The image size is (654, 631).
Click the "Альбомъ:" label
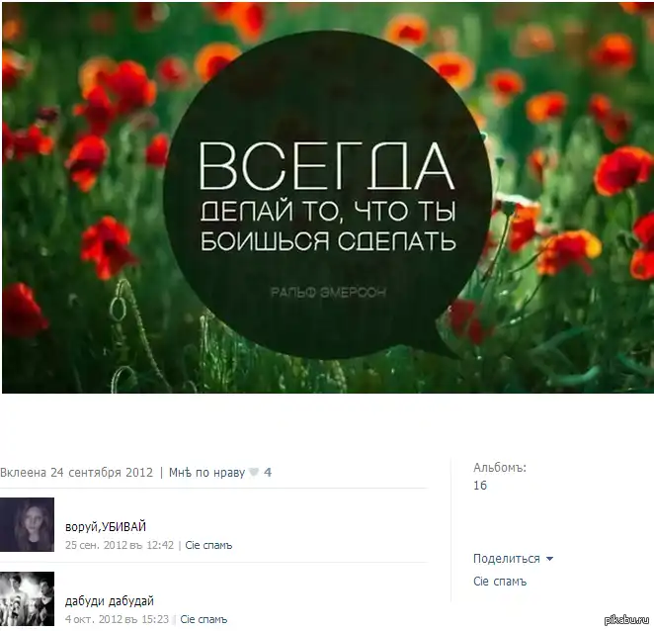click(x=500, y=468)
